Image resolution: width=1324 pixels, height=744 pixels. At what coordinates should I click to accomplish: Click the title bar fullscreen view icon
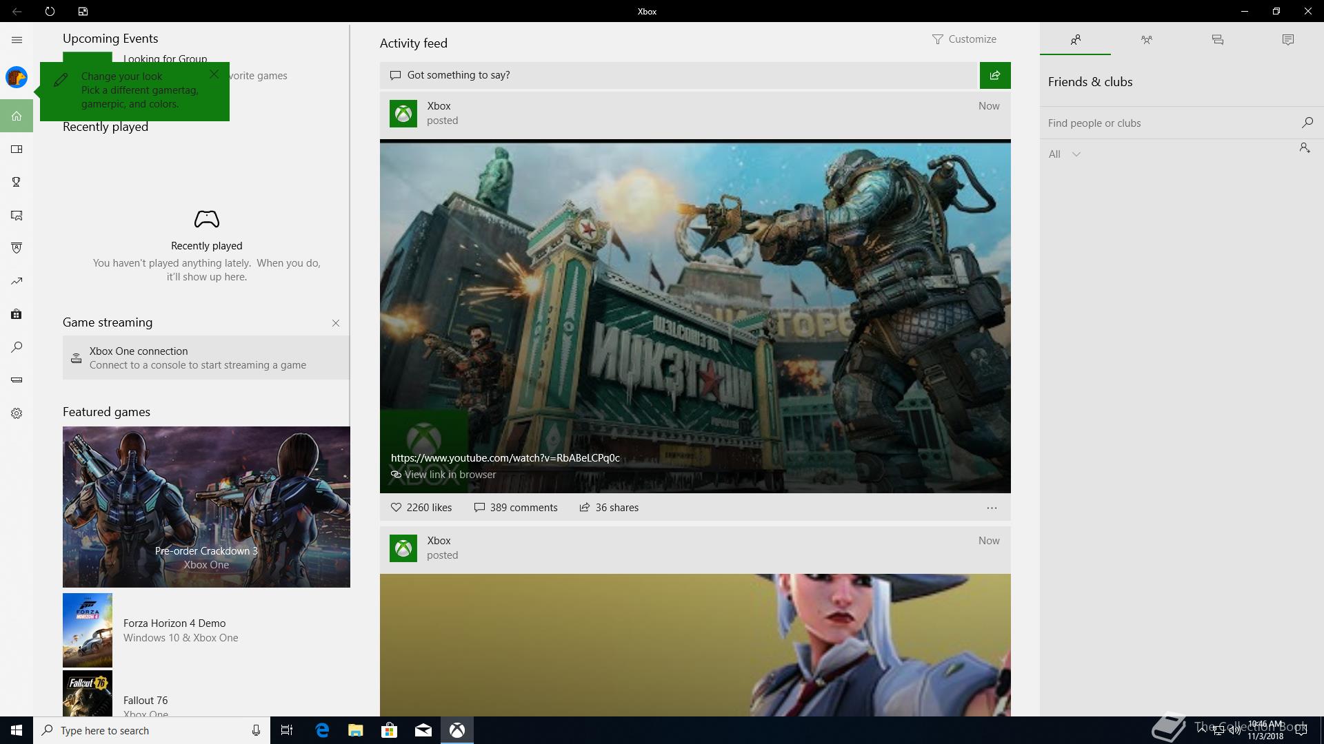83,11
